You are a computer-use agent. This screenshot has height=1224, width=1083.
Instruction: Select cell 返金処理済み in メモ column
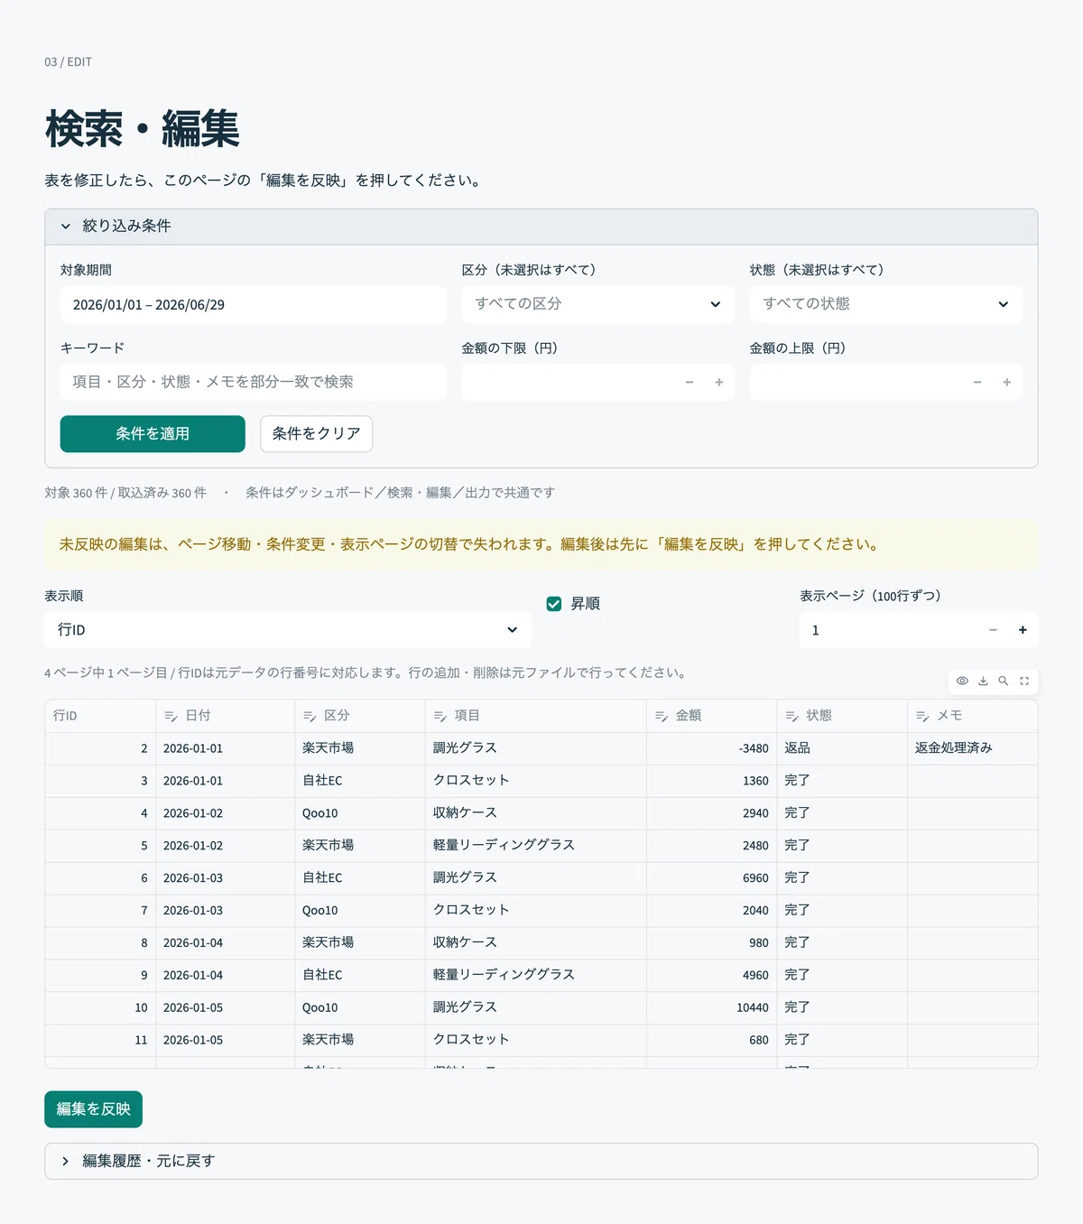[x=972, y=748]
